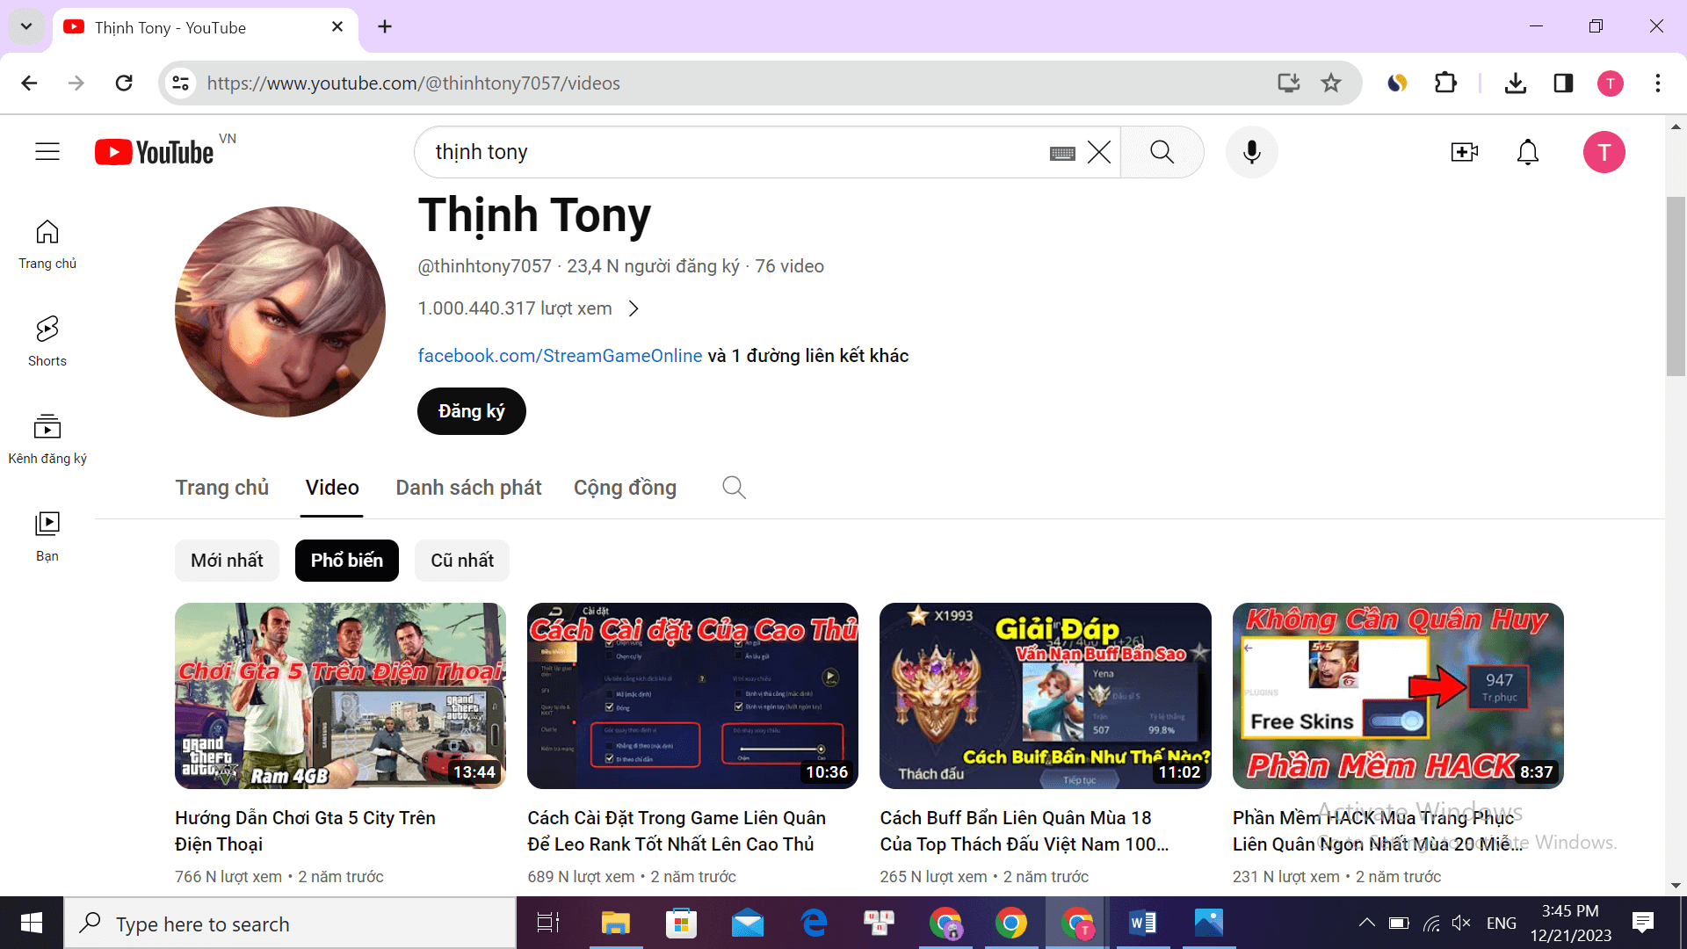The height and width of the screenshot is (949, 1687).
Task: Open video title Hướng Dẫn Chơi Gta 5 City
Action: click(x=305, y=830)
